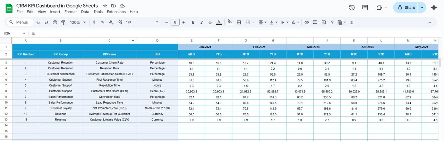Select row header 8
444x141 pixels.
[x=6, y=91]
